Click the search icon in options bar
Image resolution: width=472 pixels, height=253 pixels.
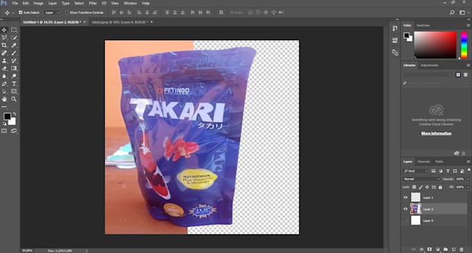click(x=452, y=12)
